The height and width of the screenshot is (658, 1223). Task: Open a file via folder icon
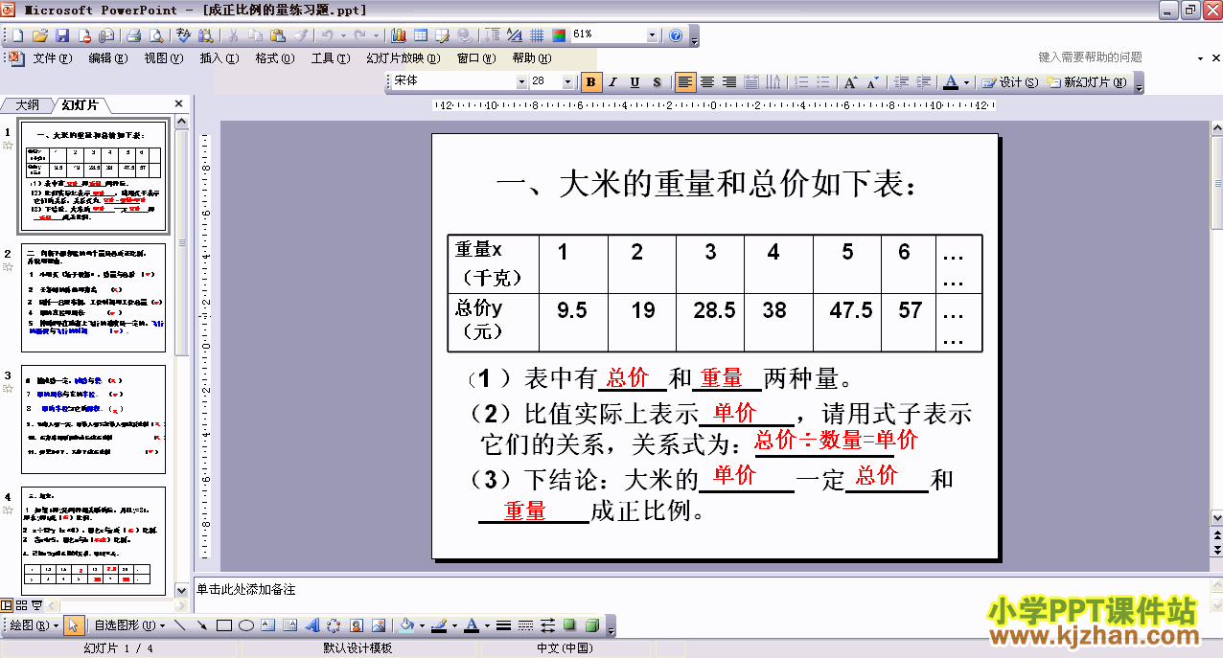(40, 35)
